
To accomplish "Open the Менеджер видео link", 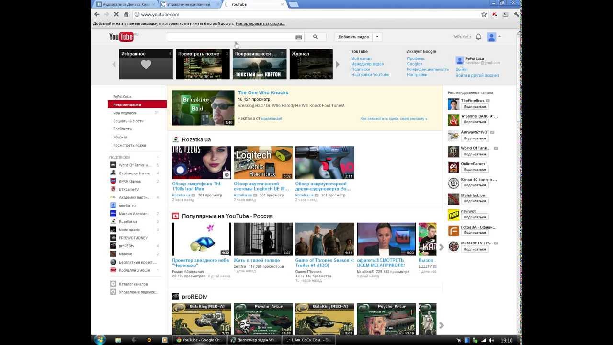I will point(367,64).
